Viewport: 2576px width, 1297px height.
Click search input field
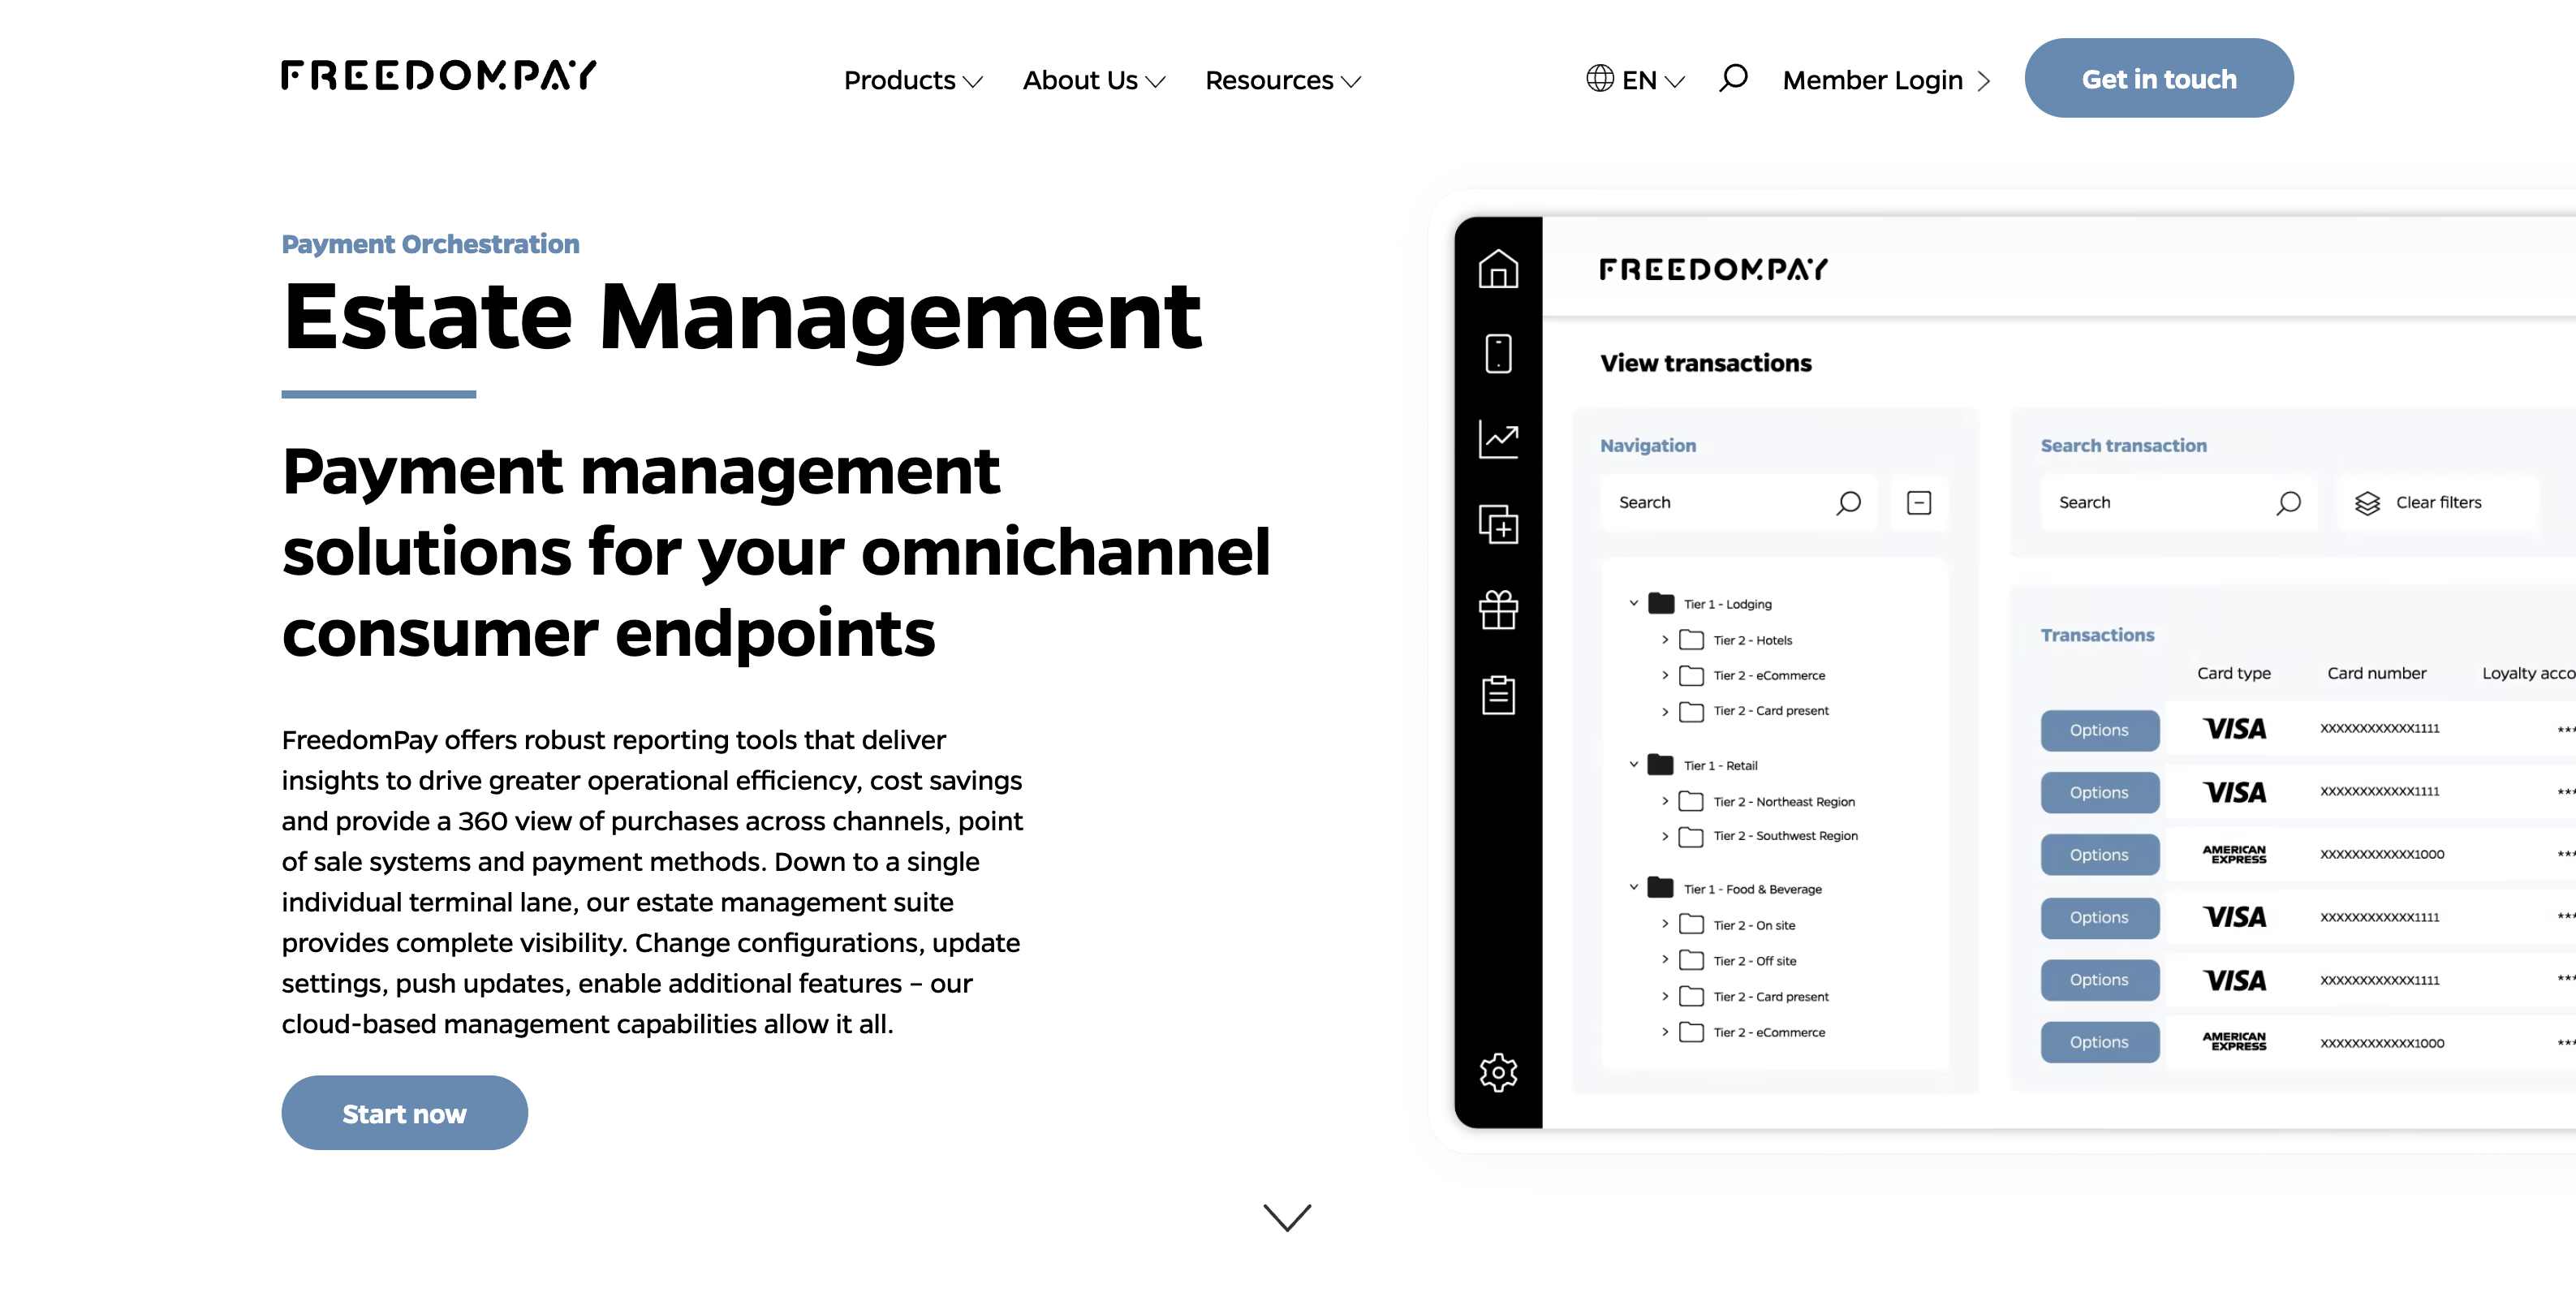(x=1720, y=500)
